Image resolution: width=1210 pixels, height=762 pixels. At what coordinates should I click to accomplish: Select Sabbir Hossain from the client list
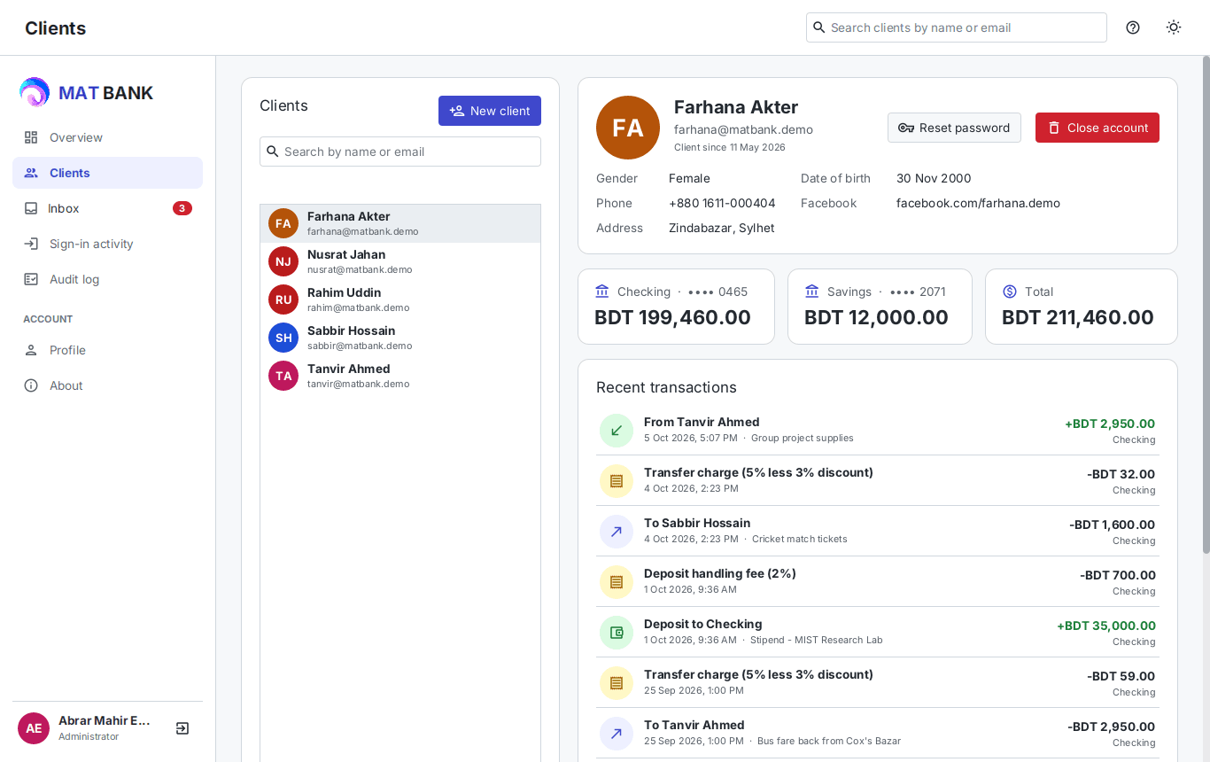[400, 338]
